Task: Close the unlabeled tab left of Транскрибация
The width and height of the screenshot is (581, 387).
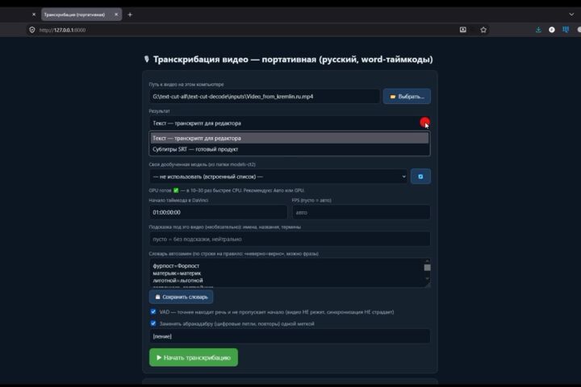Action: 34,15
